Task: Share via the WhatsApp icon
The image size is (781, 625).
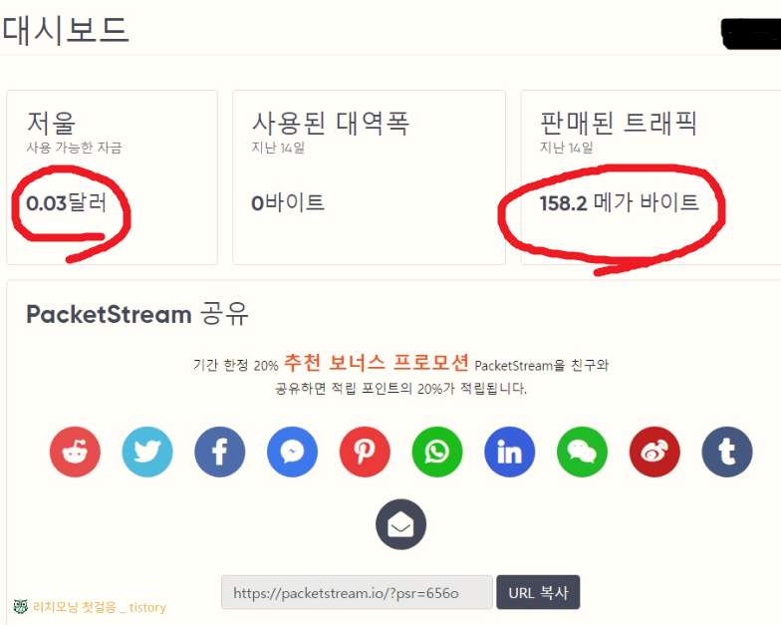Action: 437,452
